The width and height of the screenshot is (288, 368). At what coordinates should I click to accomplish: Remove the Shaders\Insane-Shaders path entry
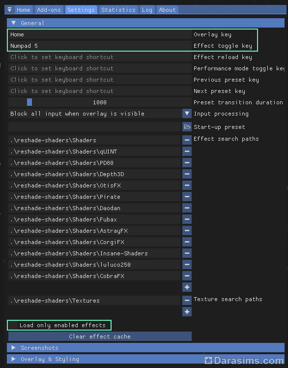(x=187, y=253)
